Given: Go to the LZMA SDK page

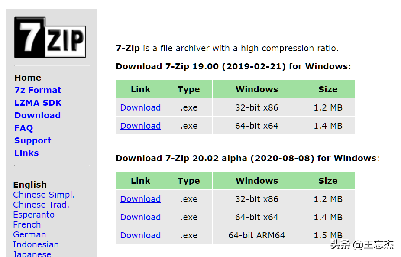Looking at the screenshot, I should tap(38, 103).
